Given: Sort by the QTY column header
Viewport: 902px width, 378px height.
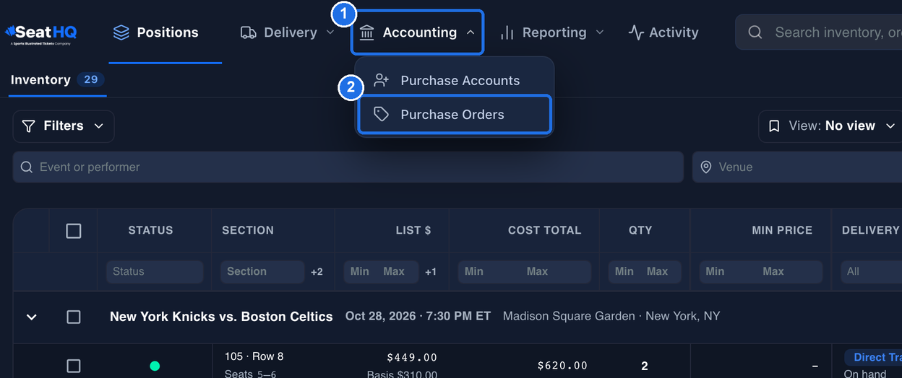Looking at the screenshot, I should click(x=640, y=230).
